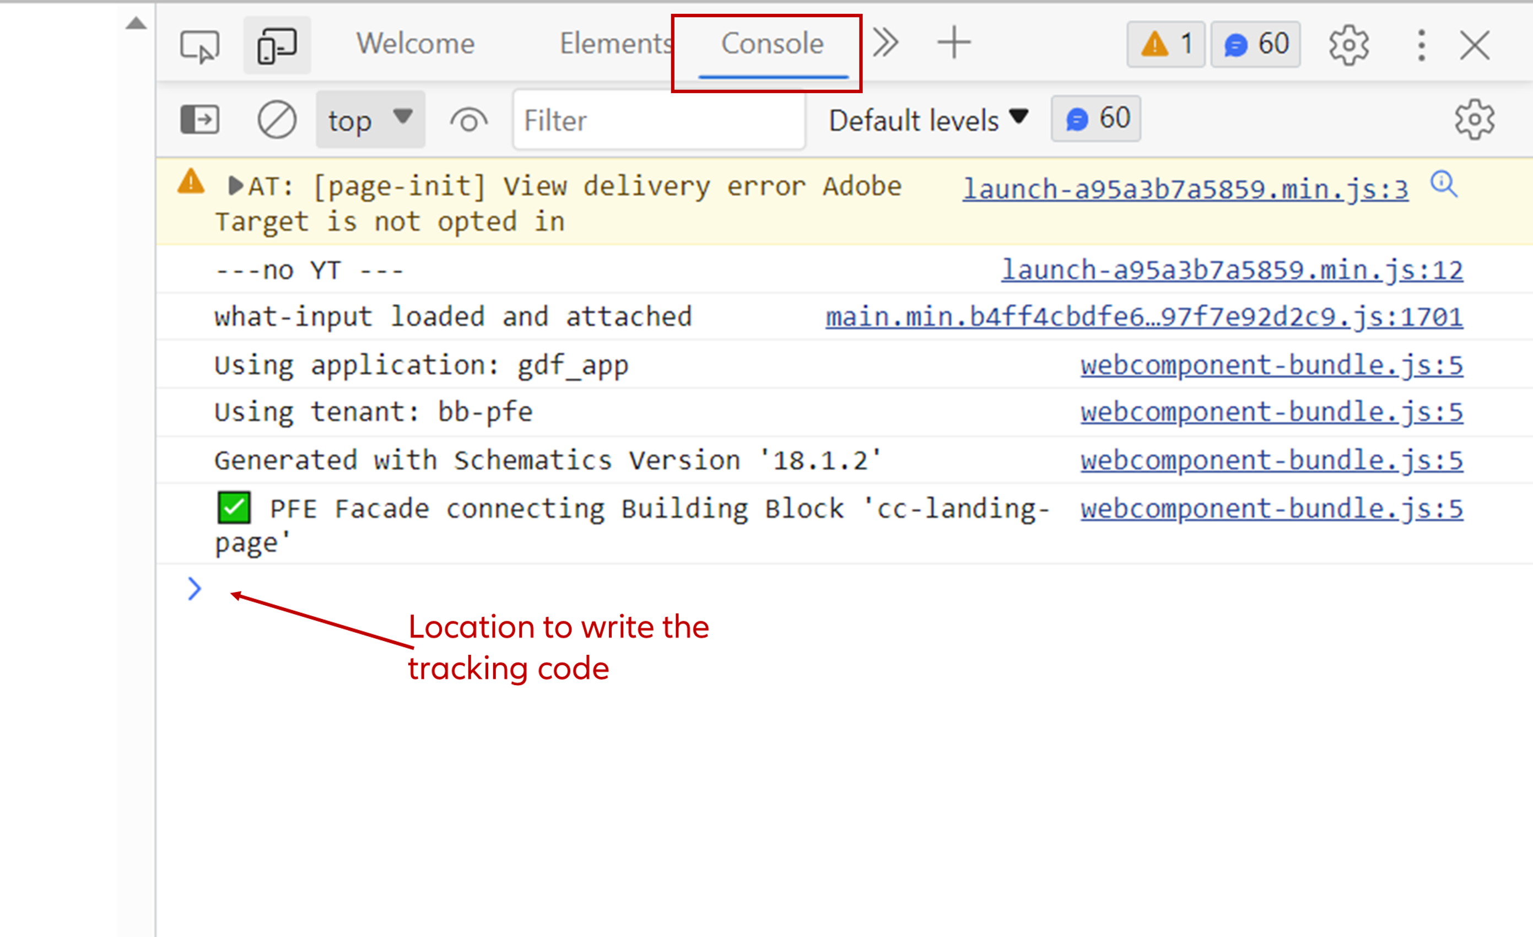Viewport: 1533px width, 937px height.
Task: Click the 'Target is not opted in' text
Action: point(390,222)
